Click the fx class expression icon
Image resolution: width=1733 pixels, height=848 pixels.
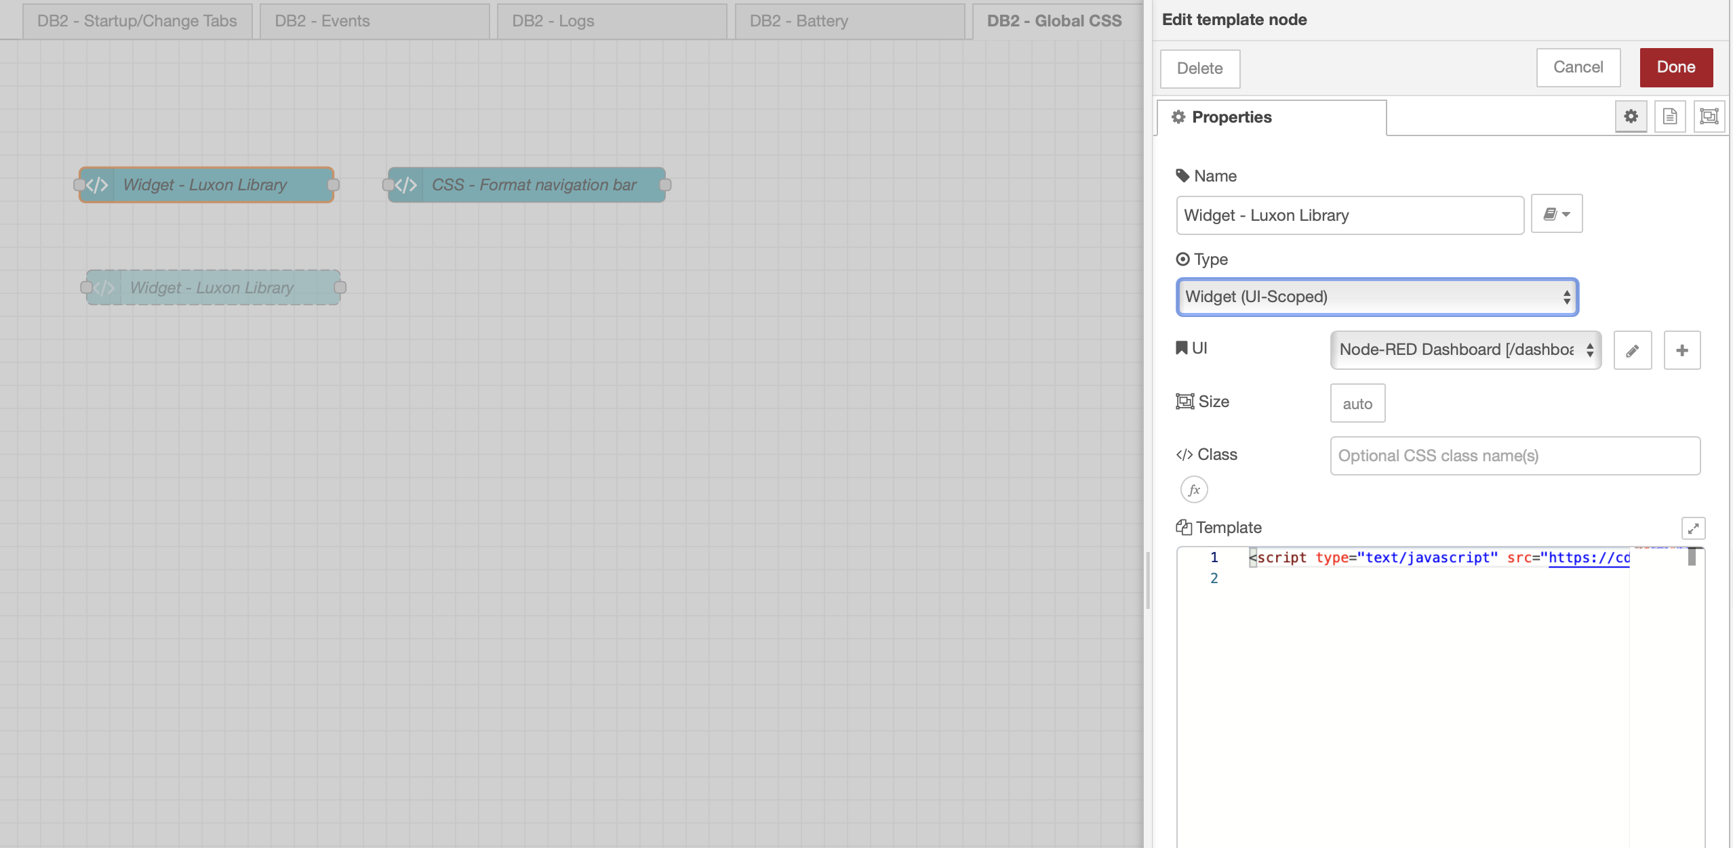1194,490
